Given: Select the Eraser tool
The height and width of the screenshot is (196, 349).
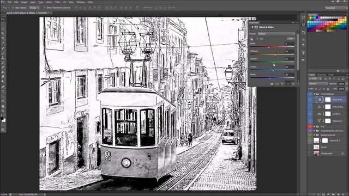Looking at the screenshot, I should tap(3, 68).
